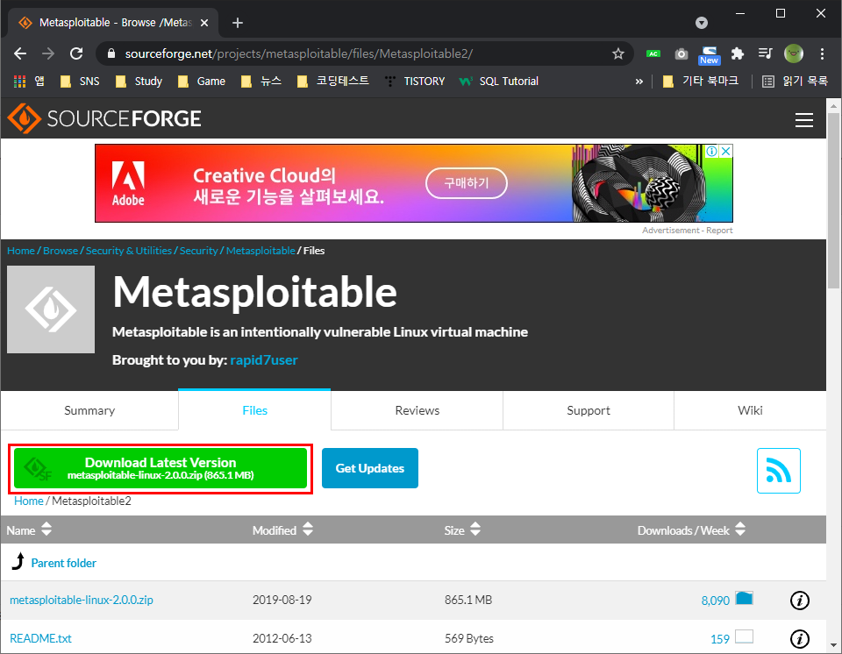The height and width of the screenshot is (654, 842).
Task: Go back with the browser back arrow
Action: tap(20, 53)
